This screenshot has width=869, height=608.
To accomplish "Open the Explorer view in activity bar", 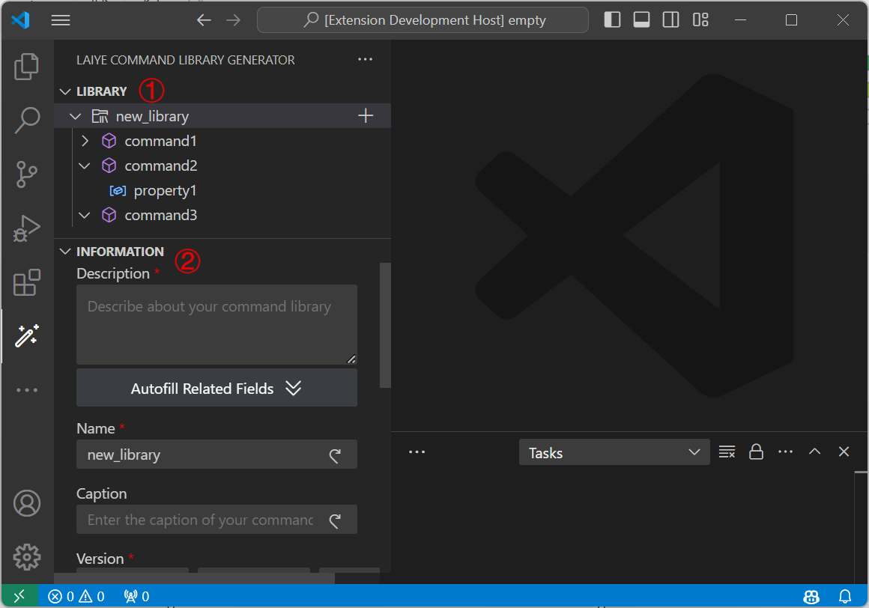I will tap(27, 67).
